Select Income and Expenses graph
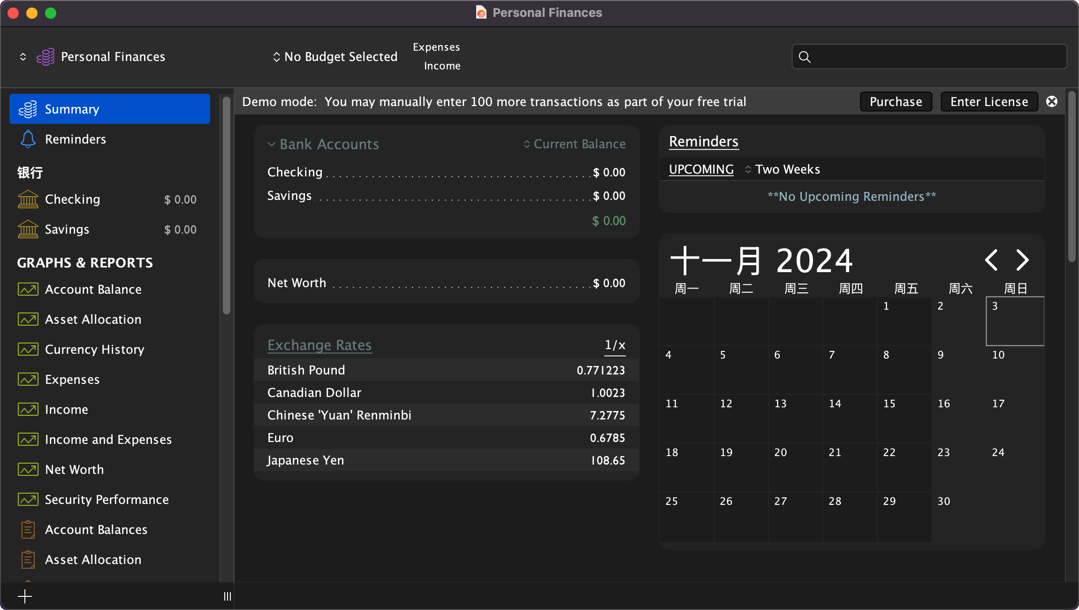The image size is (1079, 610). 108,440
